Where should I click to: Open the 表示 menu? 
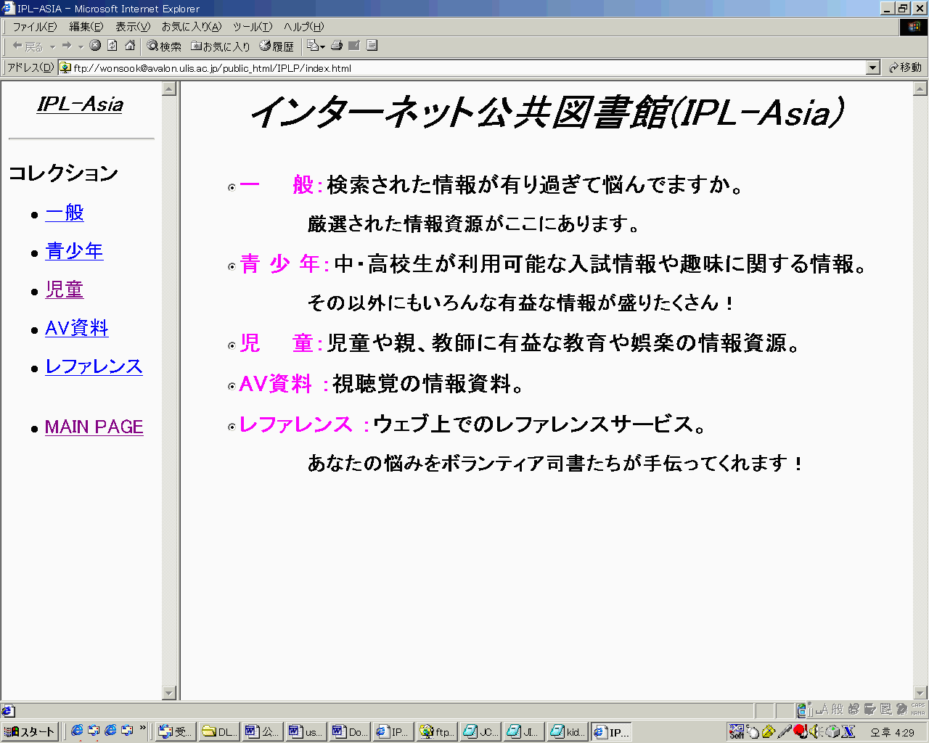(x=131, y=26)
